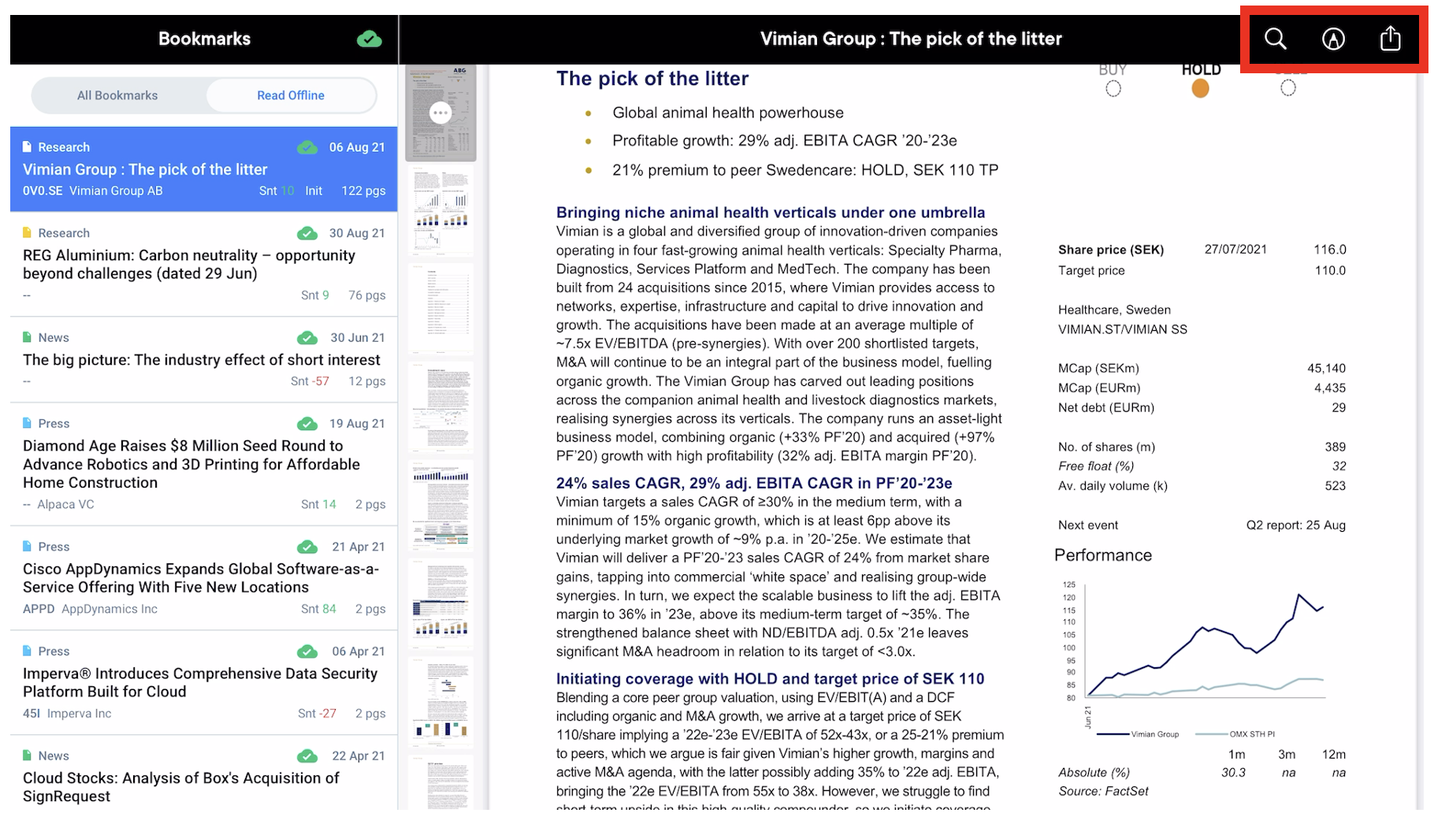This screenshot has width=1434, height=824.
Task: Open Imperva Comprehensive Data Security press release
Action: coord(203,682)
